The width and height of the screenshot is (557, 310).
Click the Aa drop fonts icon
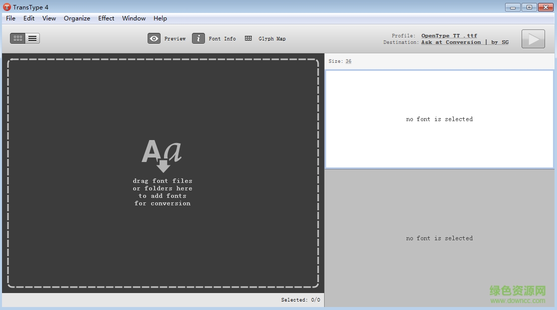coord(162,155)
